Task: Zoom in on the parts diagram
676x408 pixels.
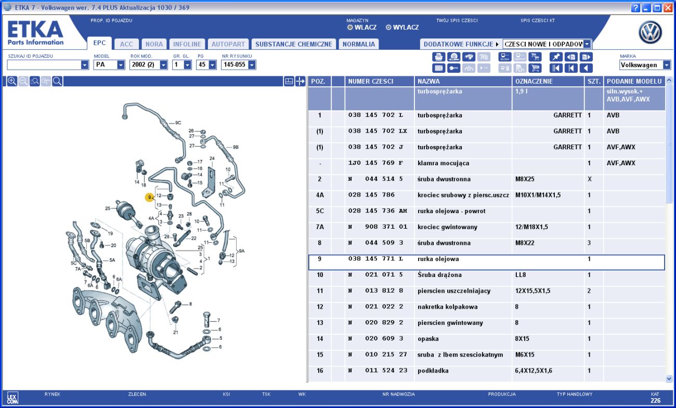Action: [12, 81]
